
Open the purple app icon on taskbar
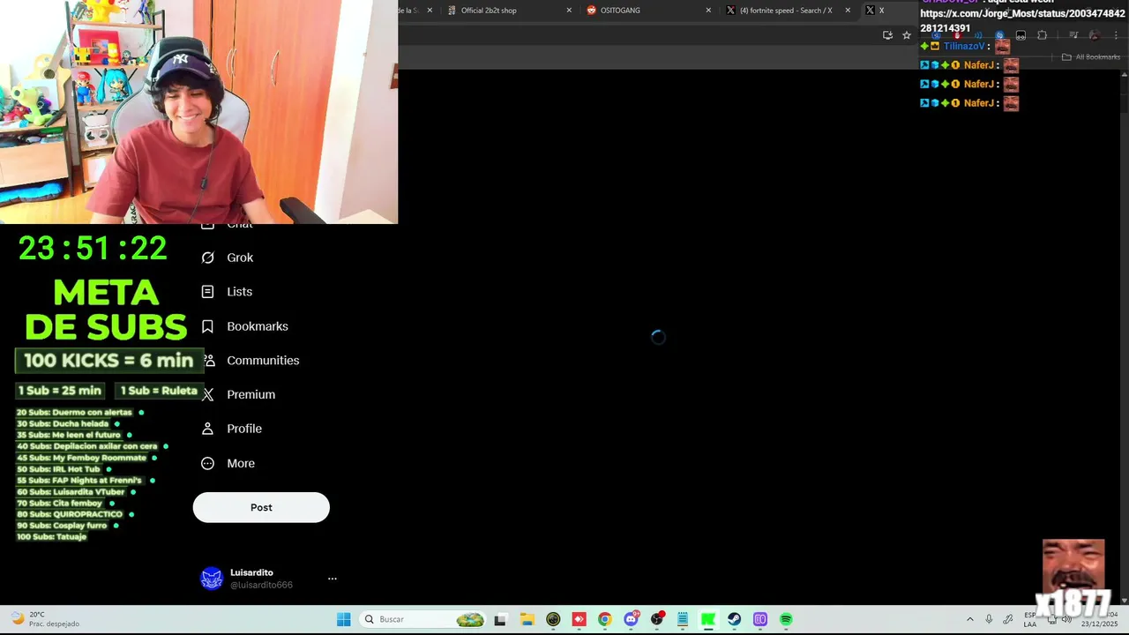(x=760, y=619)
